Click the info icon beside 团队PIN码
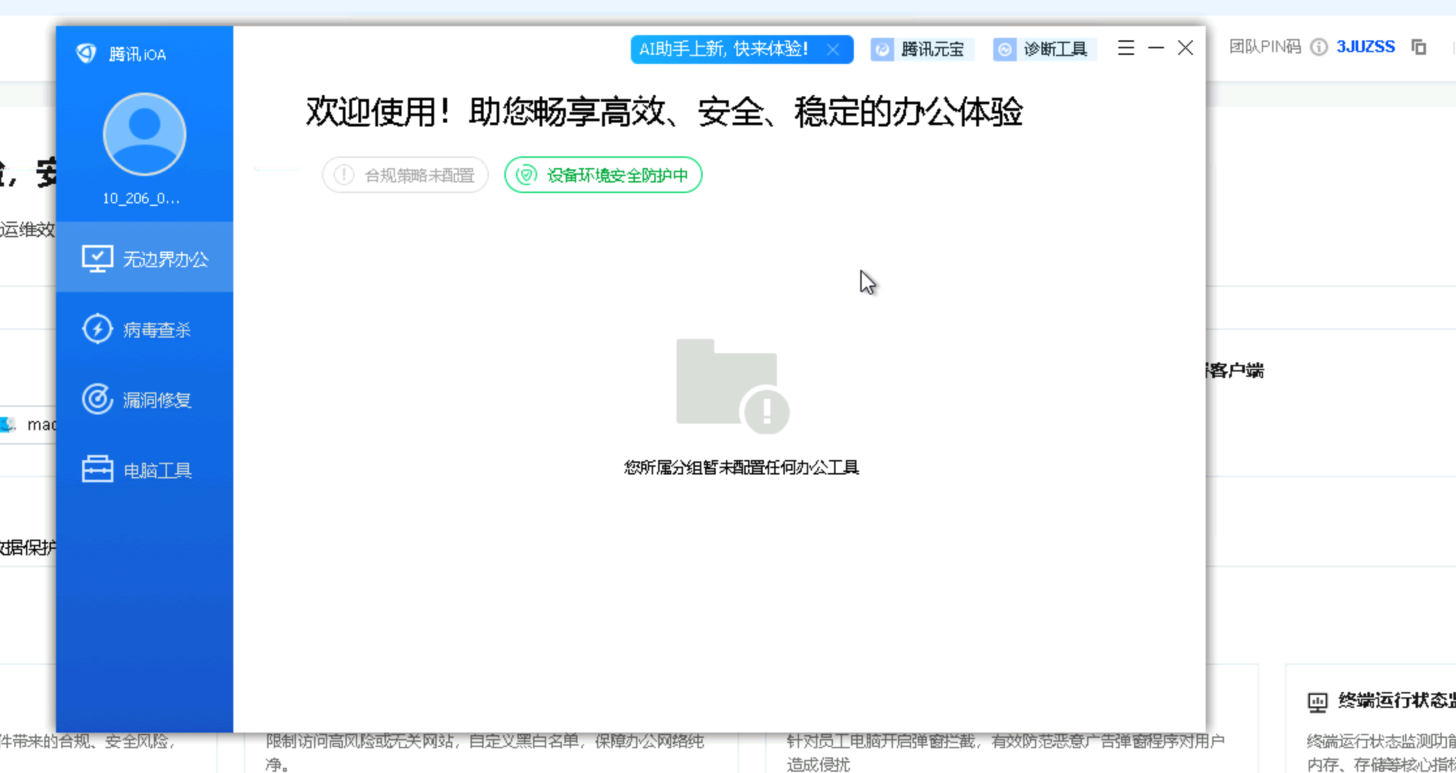 pos(1318,47)
